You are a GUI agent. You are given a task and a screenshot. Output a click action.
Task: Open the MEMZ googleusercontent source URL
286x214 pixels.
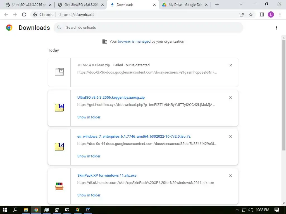click(147, 72)
